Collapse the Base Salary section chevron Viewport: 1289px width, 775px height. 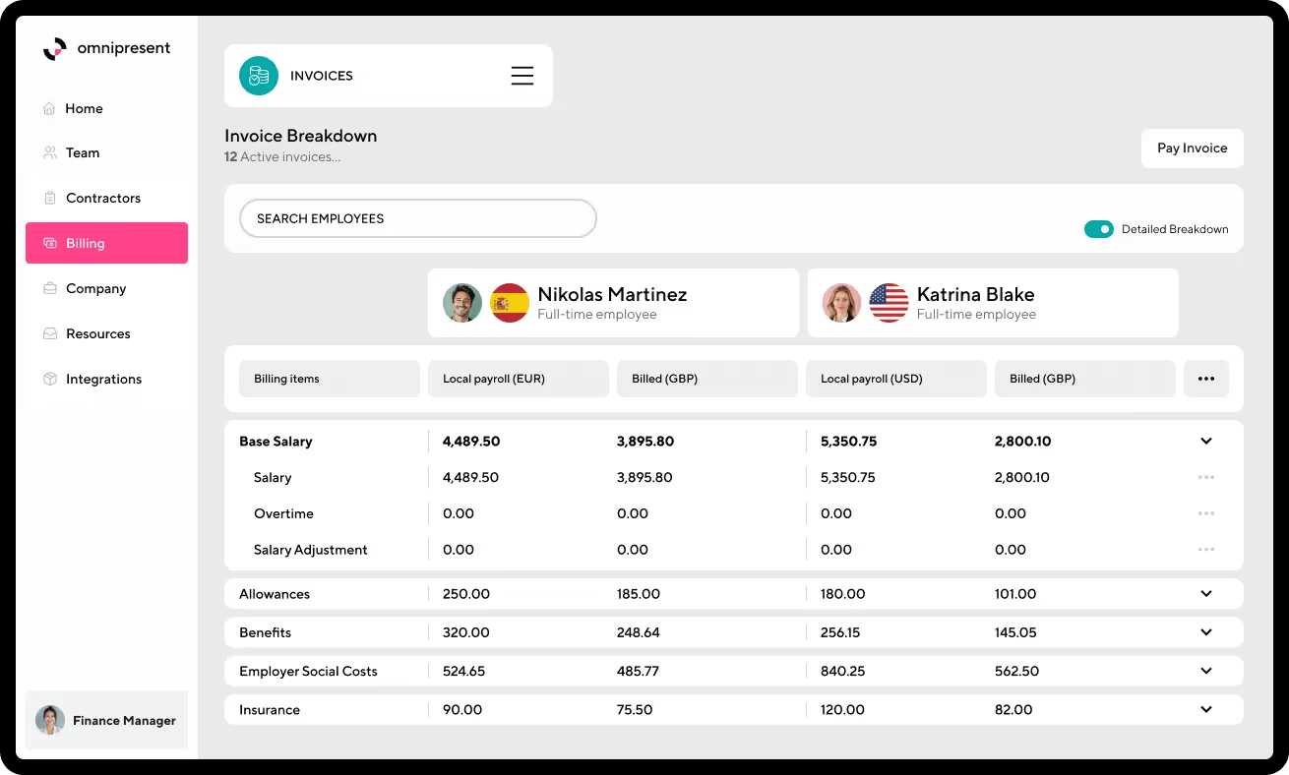click(x=1206, y=442)
